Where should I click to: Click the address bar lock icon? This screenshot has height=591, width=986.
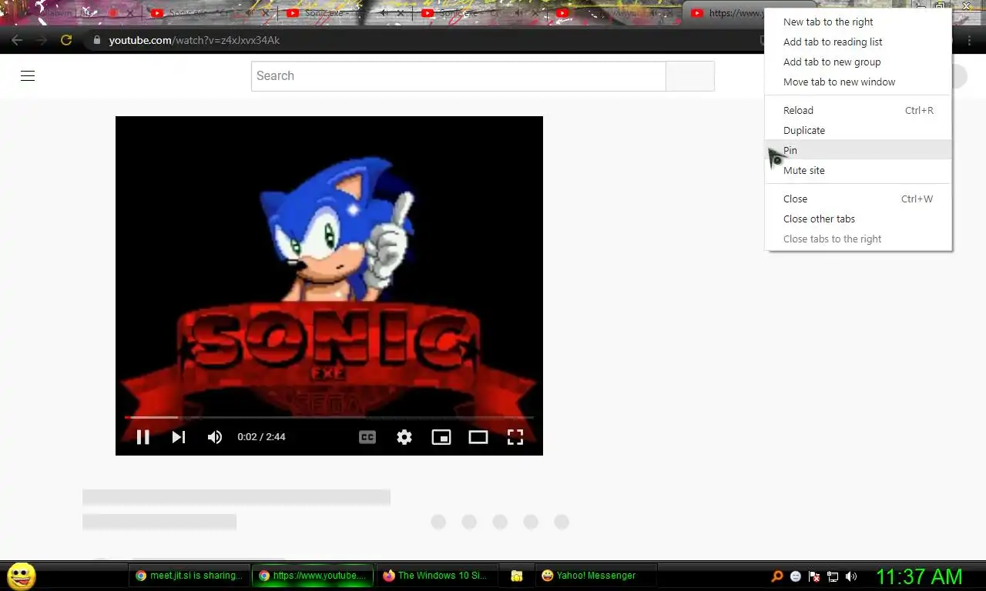pos(97,40)
